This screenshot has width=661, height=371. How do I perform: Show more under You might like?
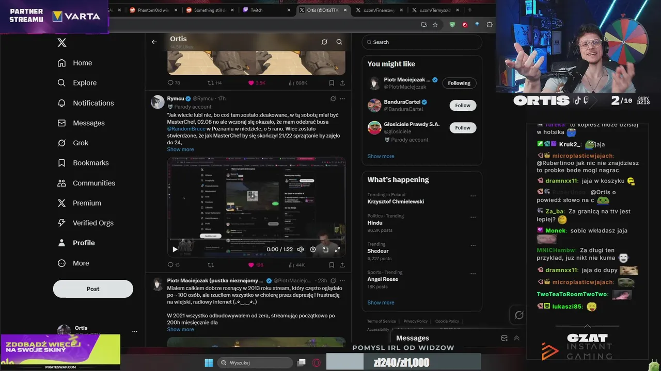point(381,156)
